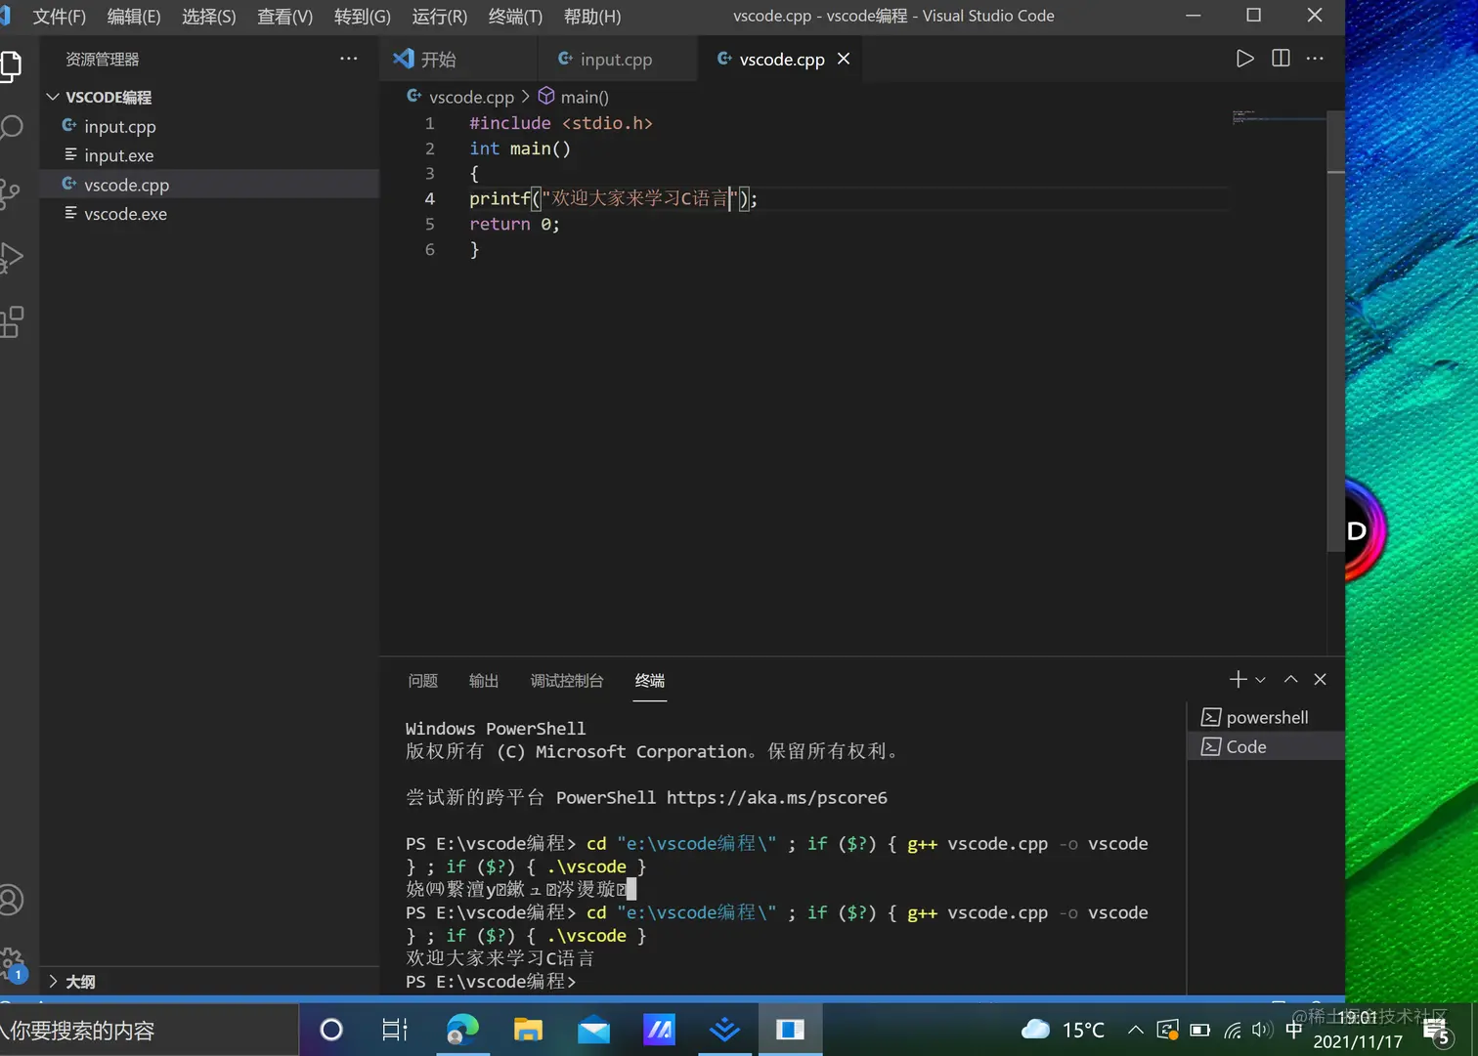Open the Search activity bar icon

10,128
